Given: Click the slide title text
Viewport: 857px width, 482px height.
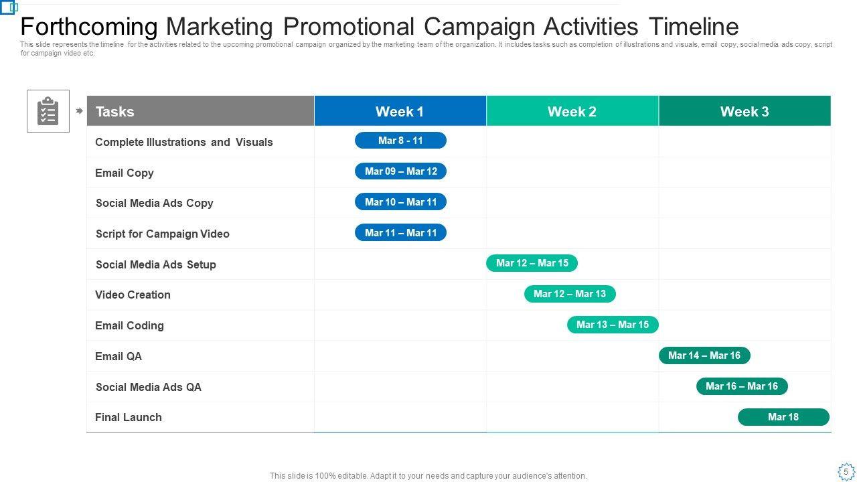Looking at the screenshot, I should [380, 27].
